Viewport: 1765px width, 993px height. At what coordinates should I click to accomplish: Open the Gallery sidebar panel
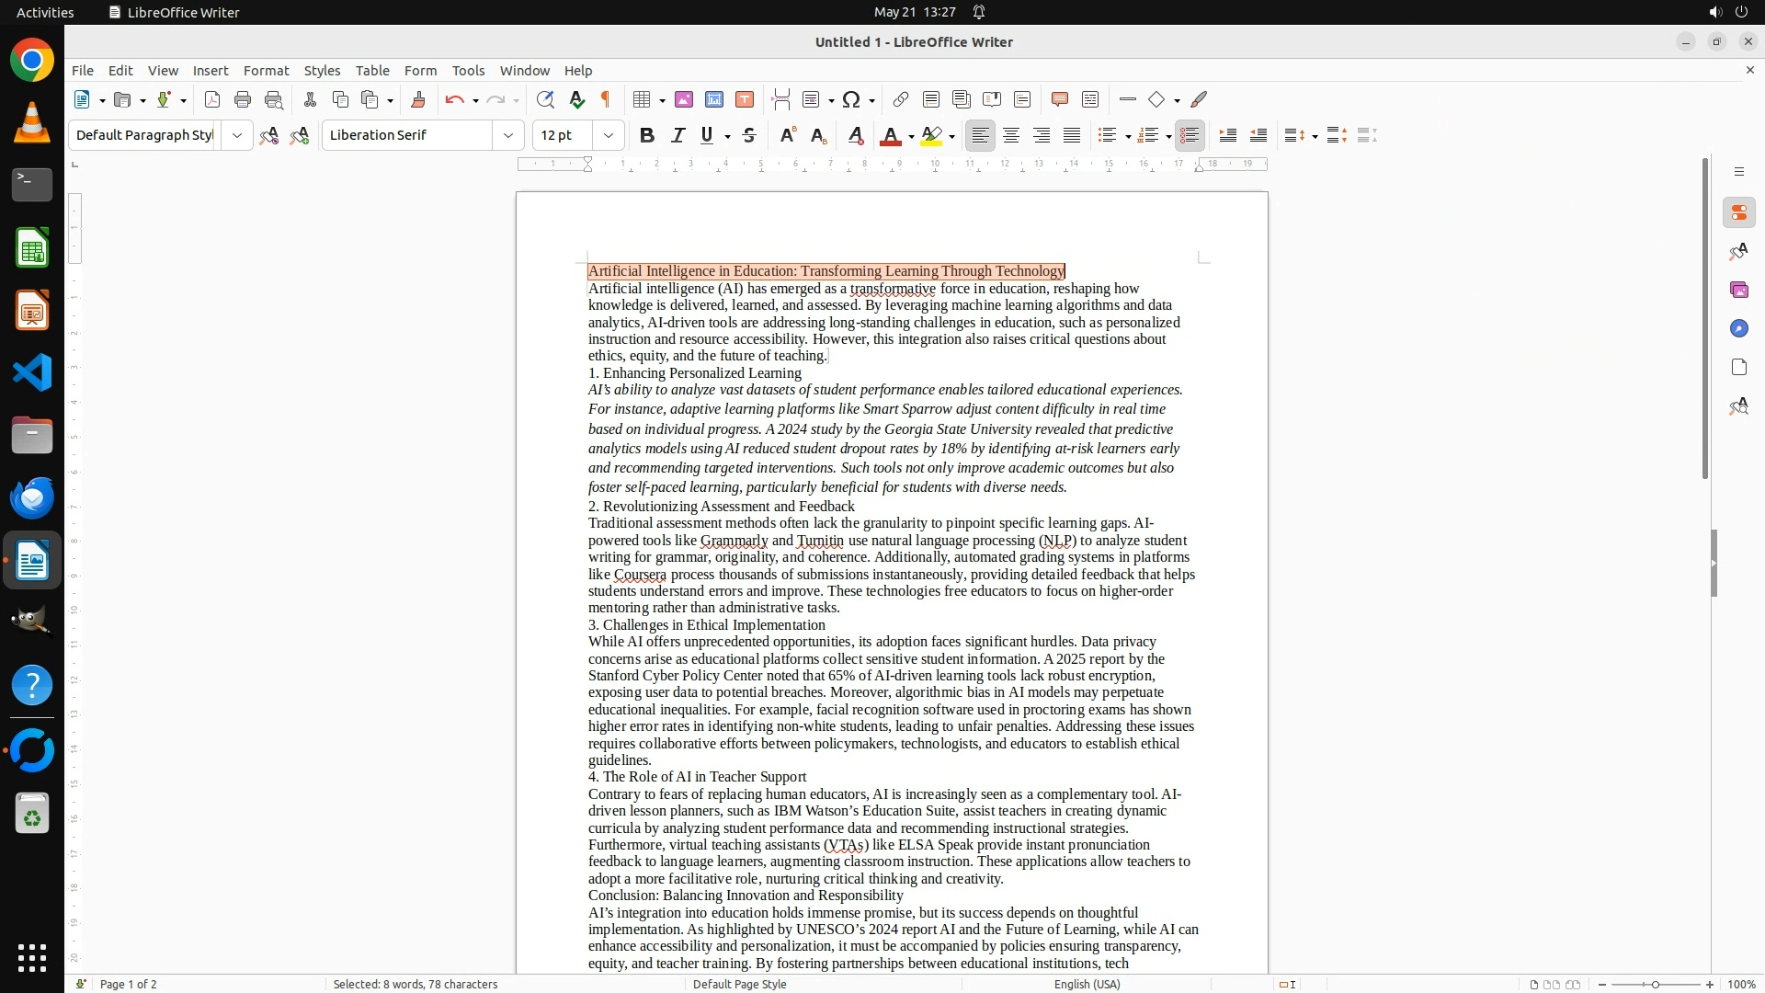click(1738, 290)
